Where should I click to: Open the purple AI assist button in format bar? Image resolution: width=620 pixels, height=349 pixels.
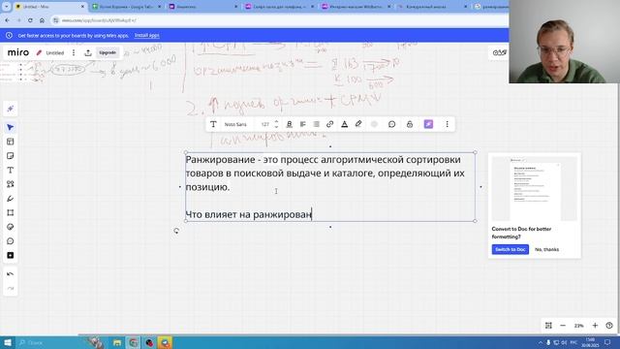pos(428,124)
